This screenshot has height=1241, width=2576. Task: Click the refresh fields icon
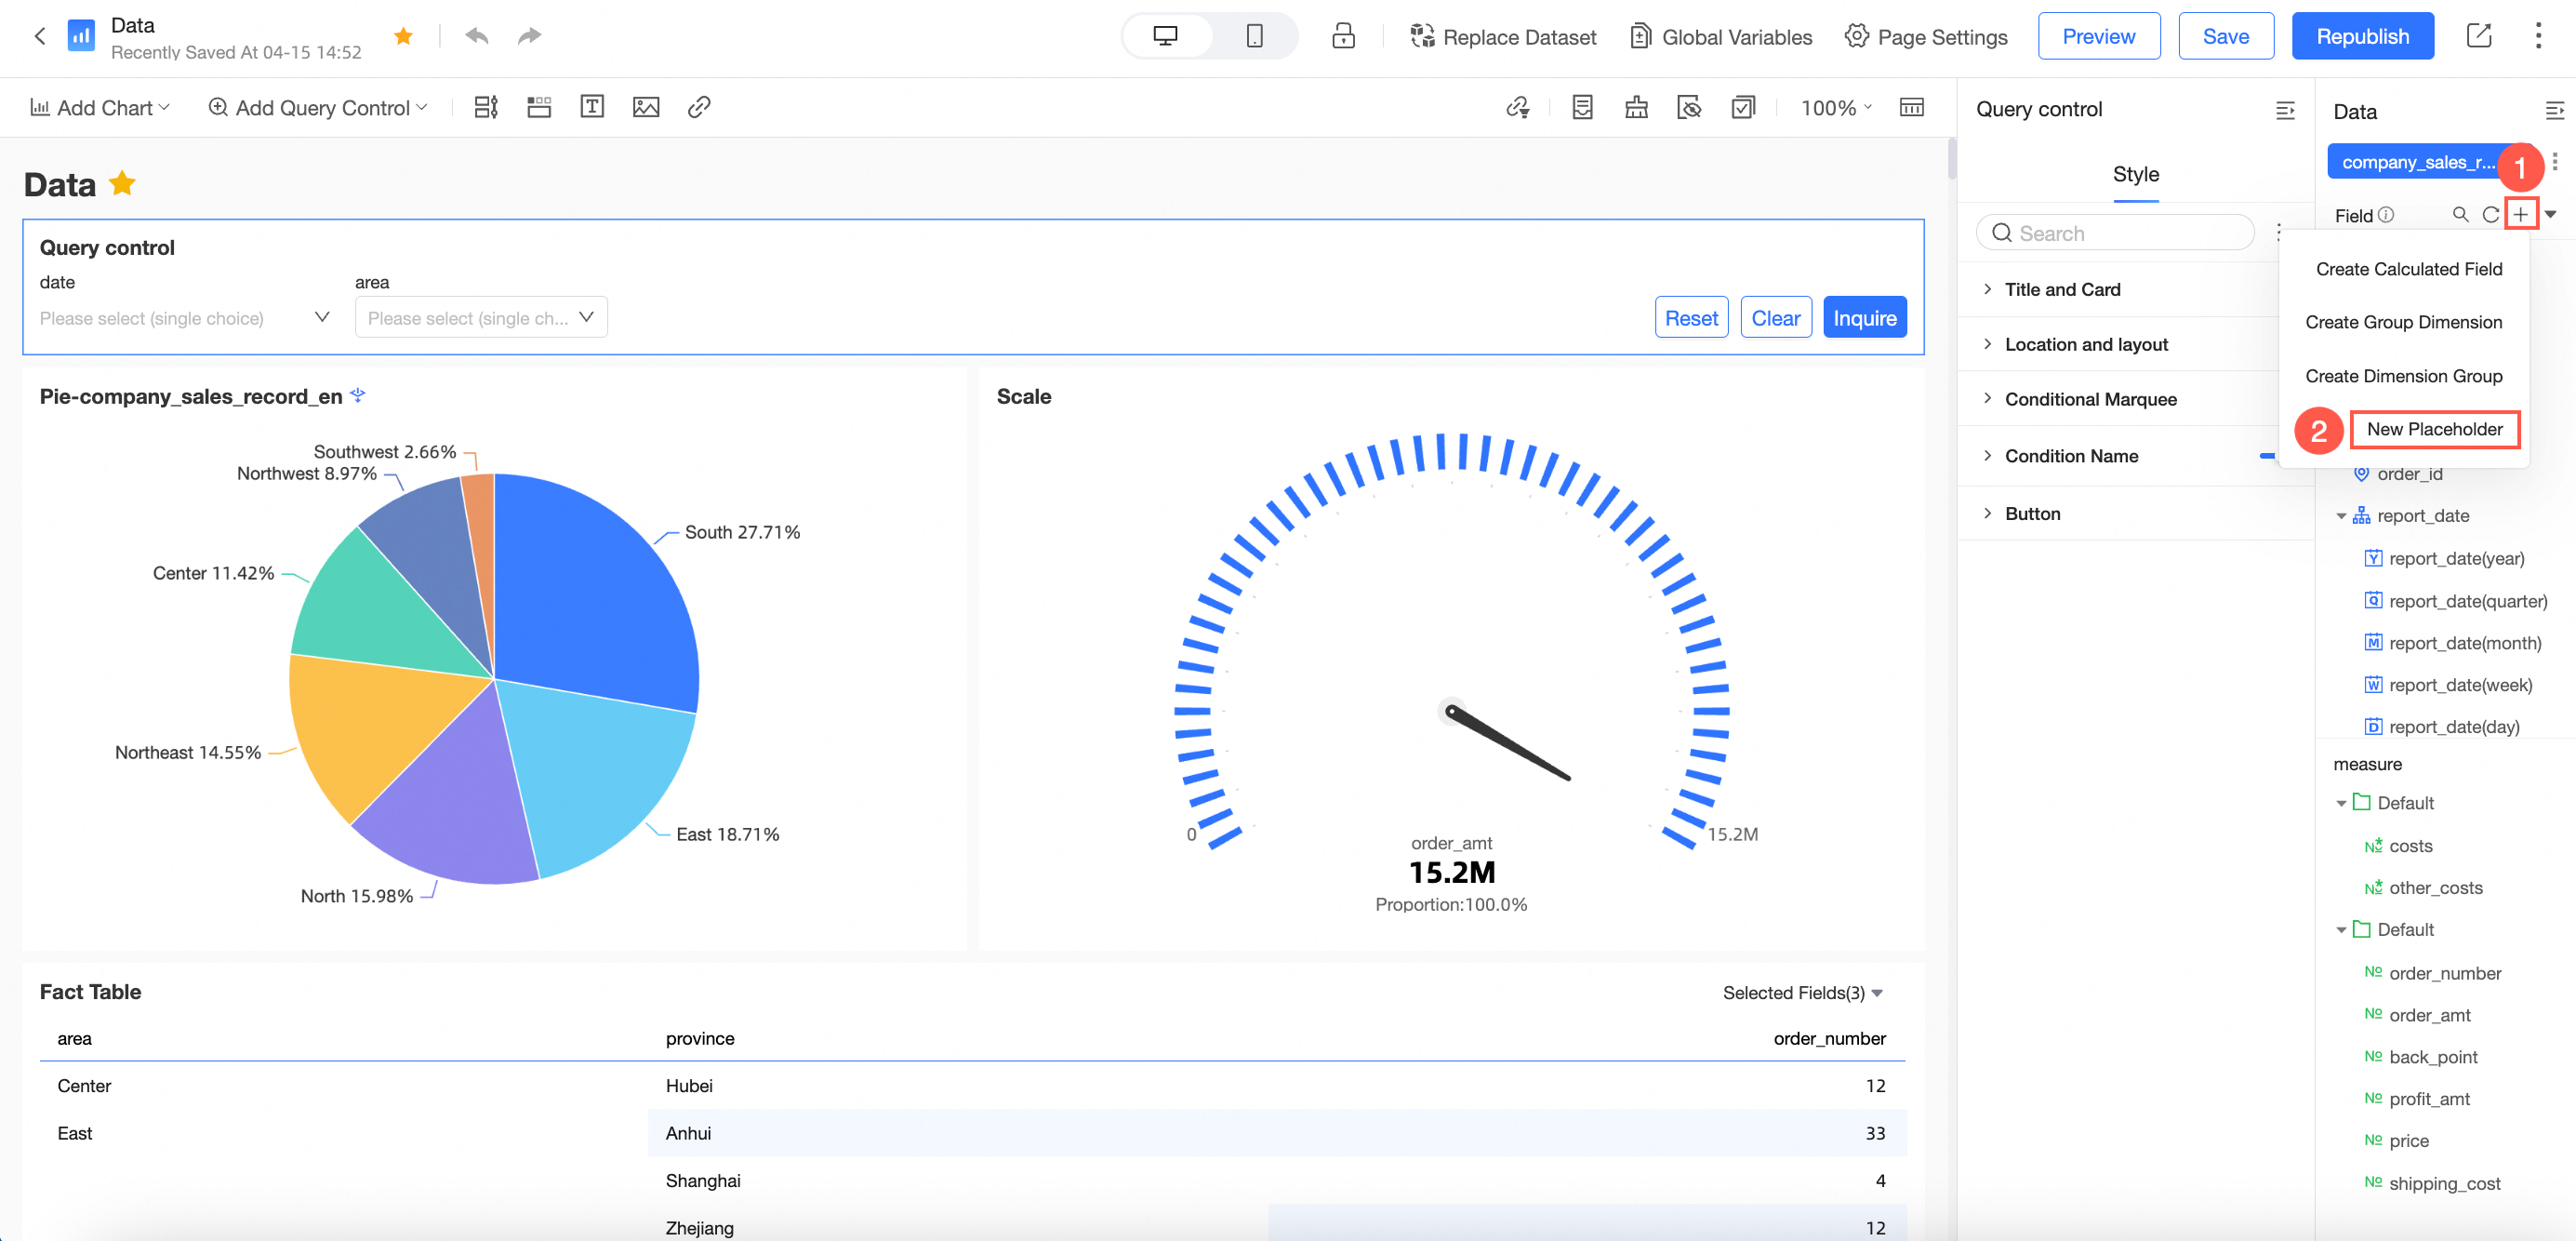(x=2490, y=215)
